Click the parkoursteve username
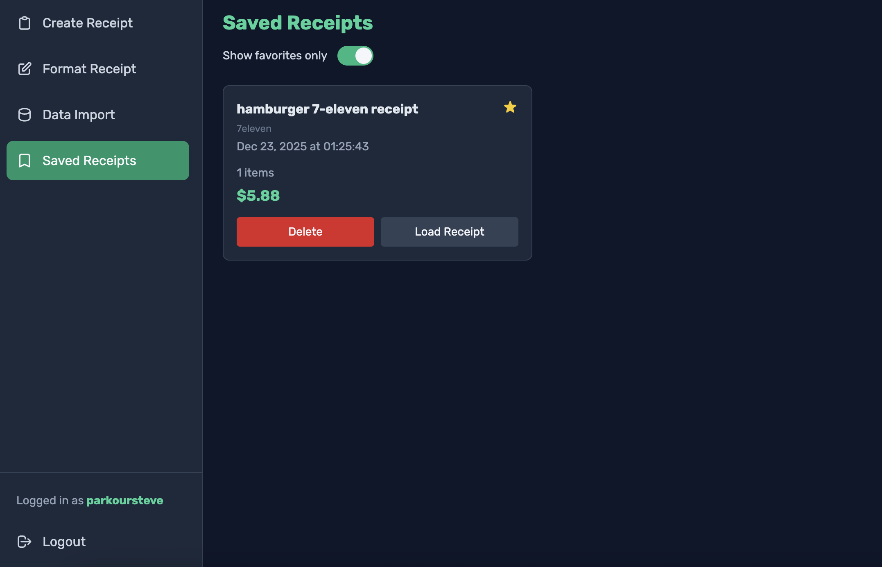Viewport: 882px width, 567px height. point(125,500)
